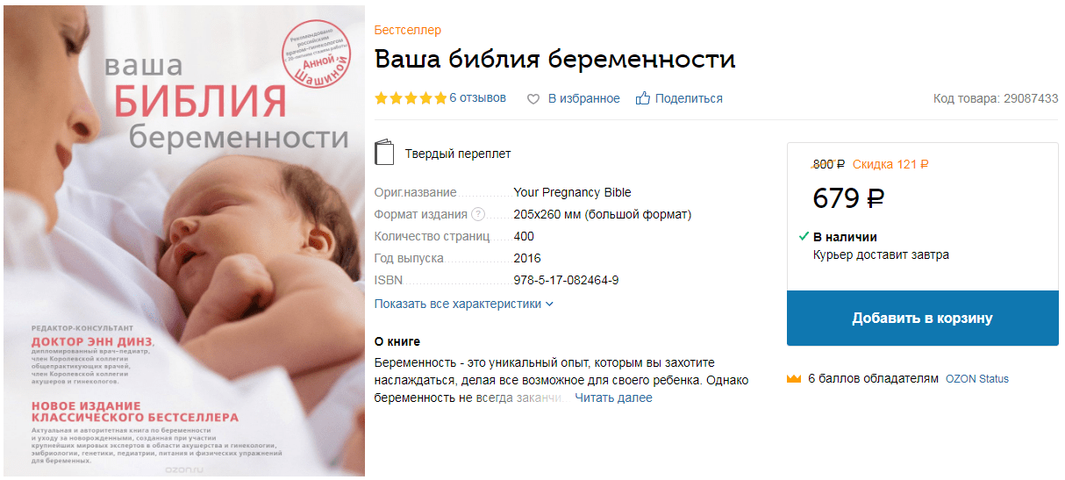
Task: Add the book with Добавить в корзину
Action: 922,318
